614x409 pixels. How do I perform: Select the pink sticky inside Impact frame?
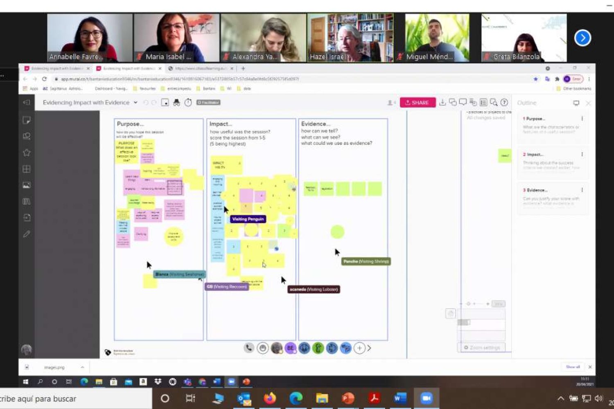coord(246,196)
